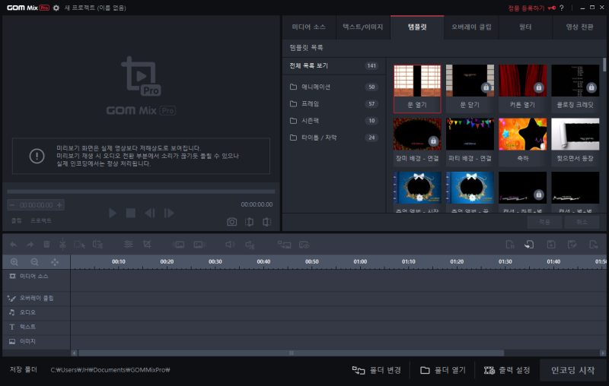The width and height of the screenshot is (609, 386).
Task: Open project with the folder-arrow icon
Action: click(x=529, y=245)
